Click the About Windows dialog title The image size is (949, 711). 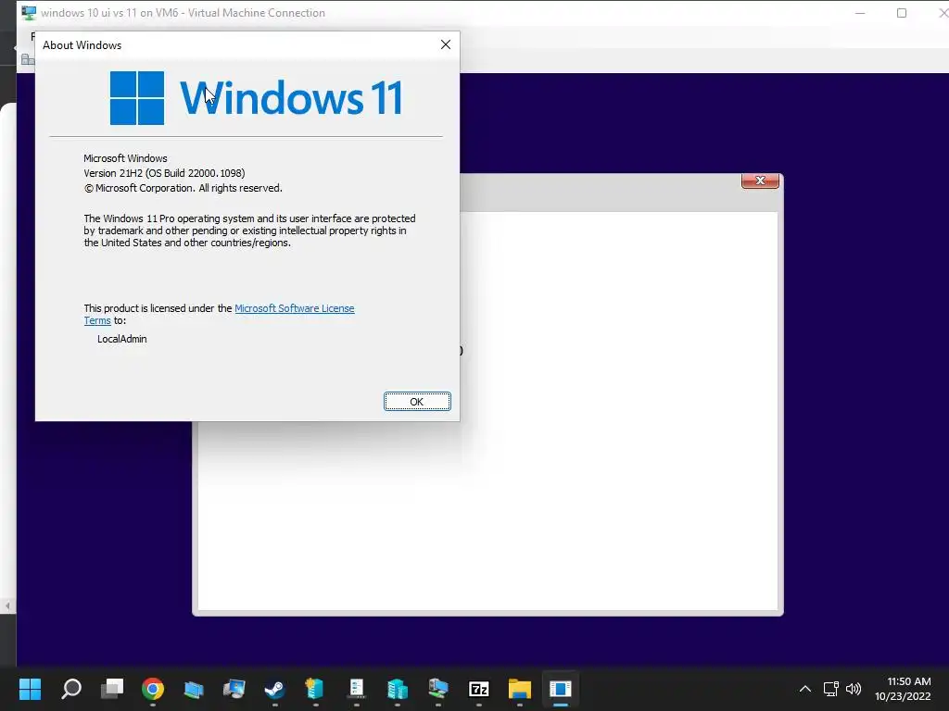click(x=82, y=45)
